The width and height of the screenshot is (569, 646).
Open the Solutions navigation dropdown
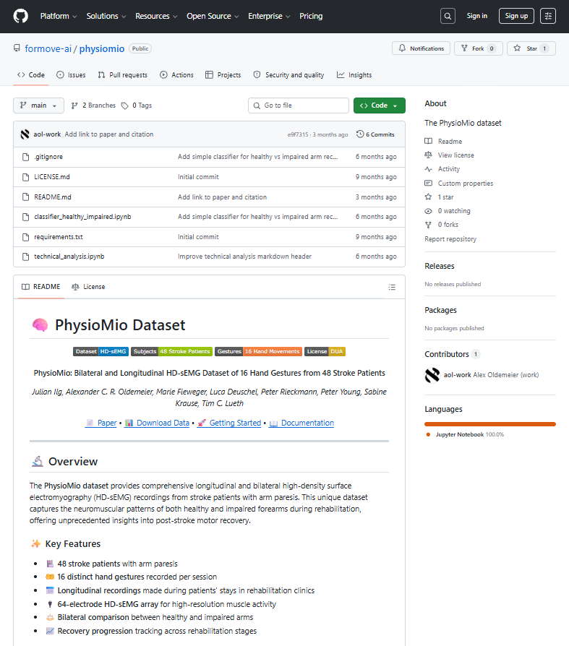(x=106, y=16)
